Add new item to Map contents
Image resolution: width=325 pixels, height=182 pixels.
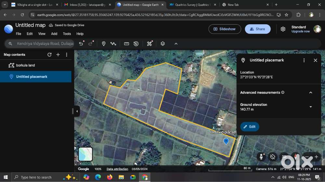[x=58, y=55]
